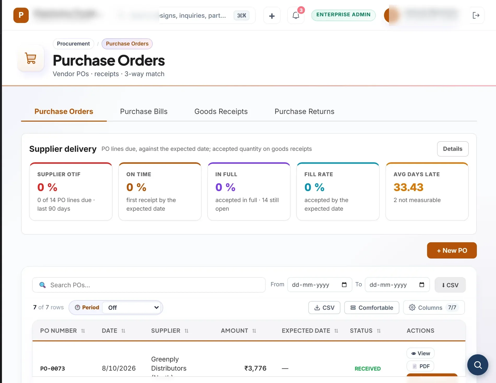Viewport: 496px width, 383px height.
Task: Open Supplier delivery Details
Action: click(x=453, y=149)
